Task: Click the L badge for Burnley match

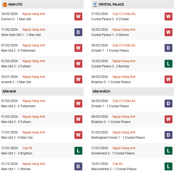Action: 168,64
